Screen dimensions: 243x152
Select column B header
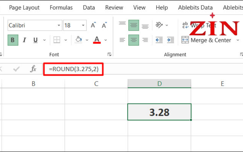coord(33,84)
